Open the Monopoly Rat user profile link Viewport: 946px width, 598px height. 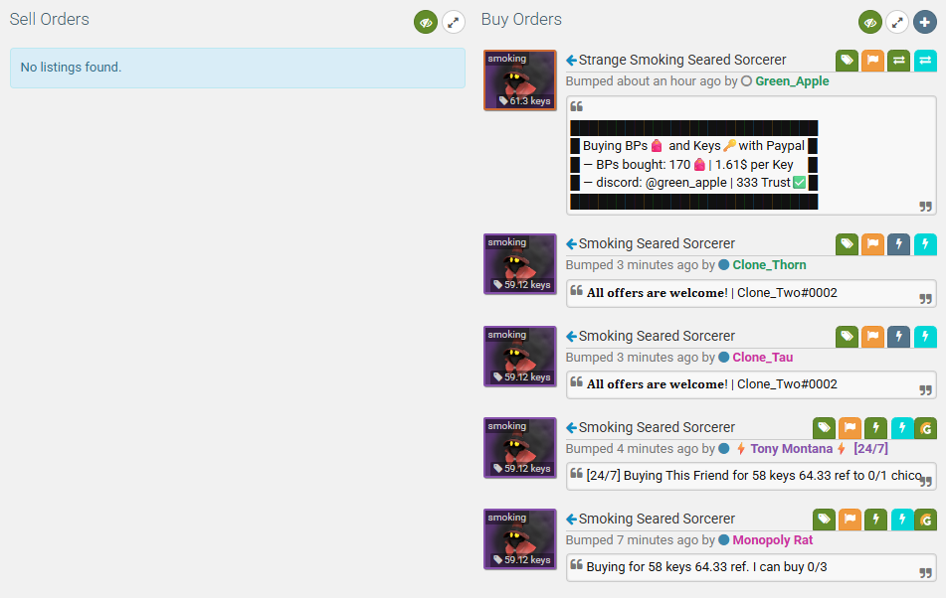pos(773,540)
